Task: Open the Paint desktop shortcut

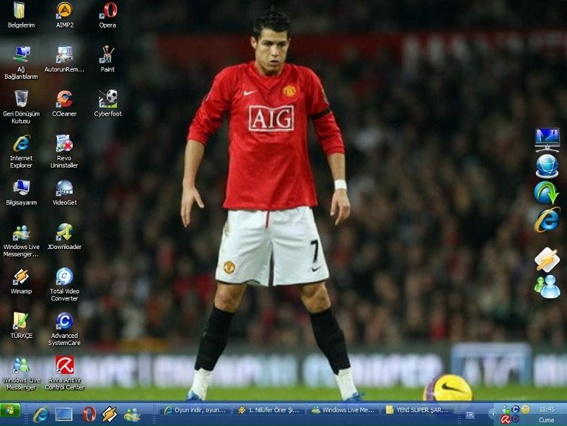Action: (108, 56)
